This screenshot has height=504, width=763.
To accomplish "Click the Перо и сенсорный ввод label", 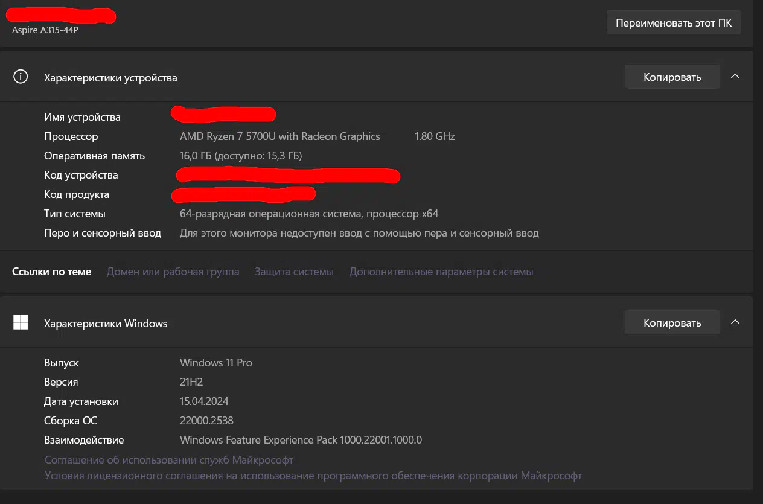I will click(x=103, y=233).
